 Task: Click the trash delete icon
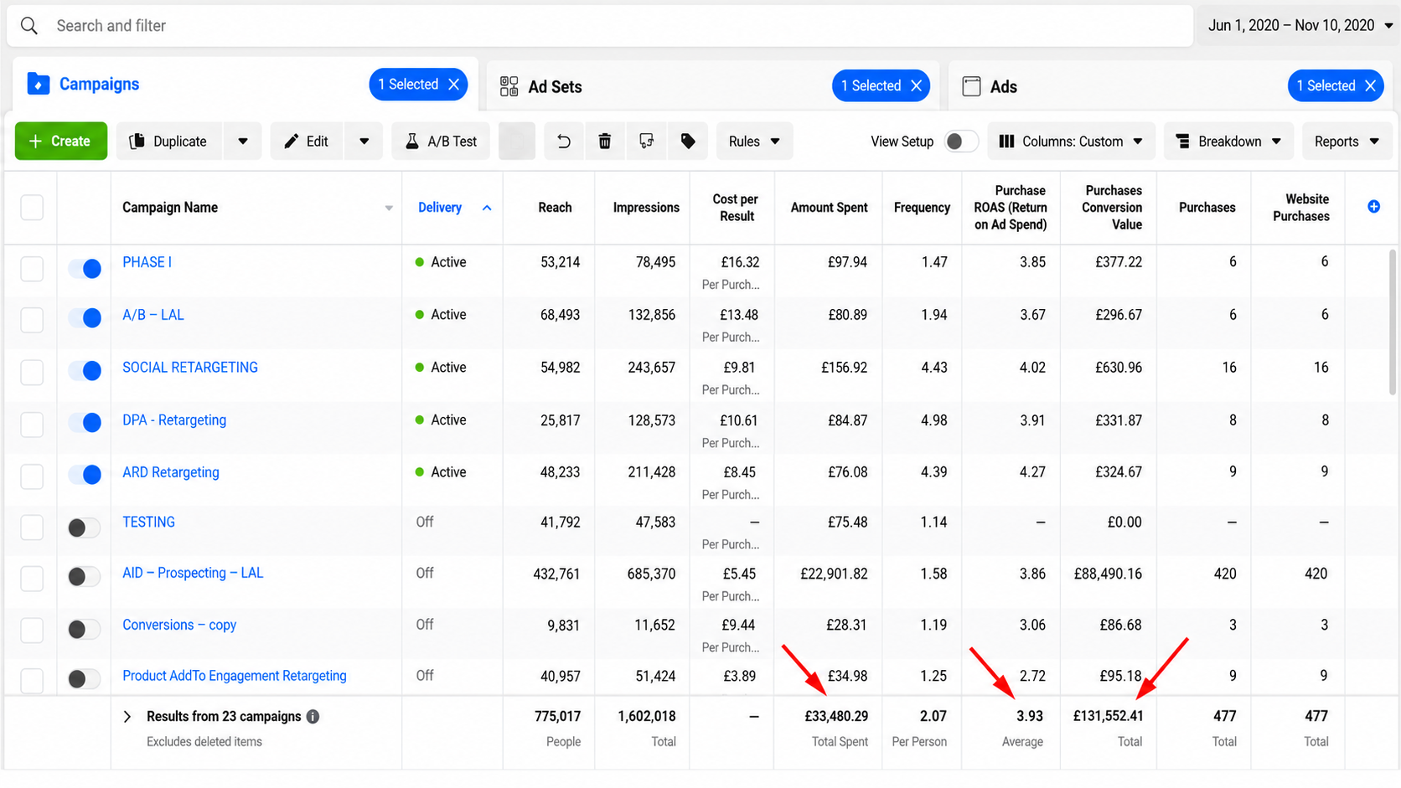click(604, 142)
